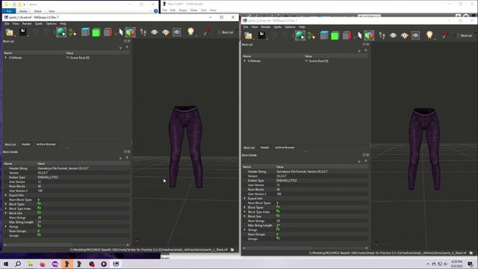Activate Select Vertices tool in pants_0_fixed window
Image resolution: width=478 pixels, height=269 pixels.
coord(311,35)
